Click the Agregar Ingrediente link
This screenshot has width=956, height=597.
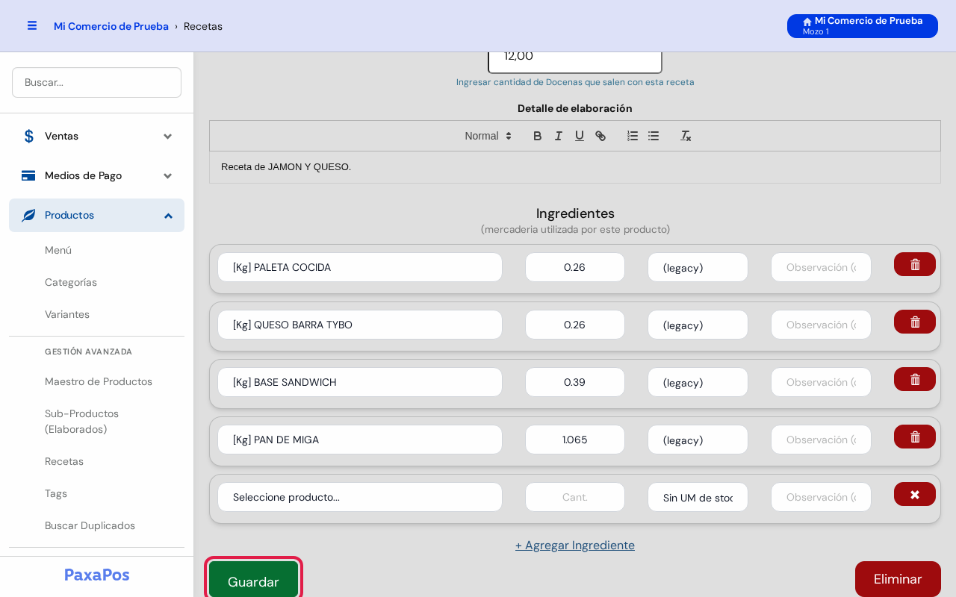coord(575,545)
